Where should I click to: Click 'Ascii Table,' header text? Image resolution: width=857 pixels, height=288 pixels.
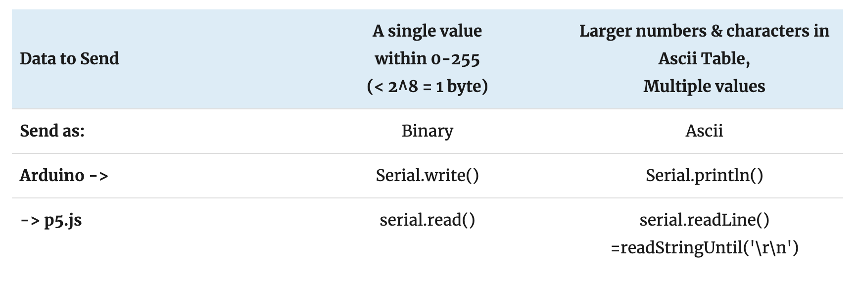(x=704, y=58)
